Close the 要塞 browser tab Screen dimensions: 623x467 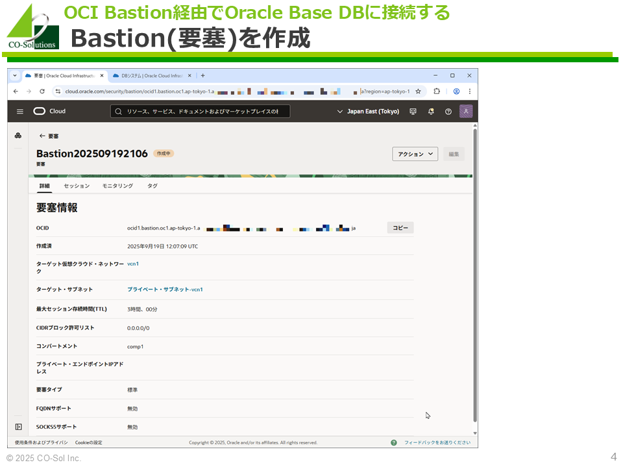pos(102,75)
